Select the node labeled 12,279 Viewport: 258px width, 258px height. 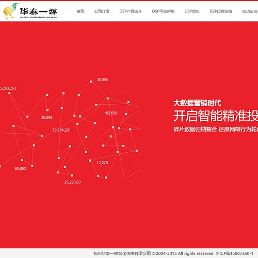click(x=102, y=163)
